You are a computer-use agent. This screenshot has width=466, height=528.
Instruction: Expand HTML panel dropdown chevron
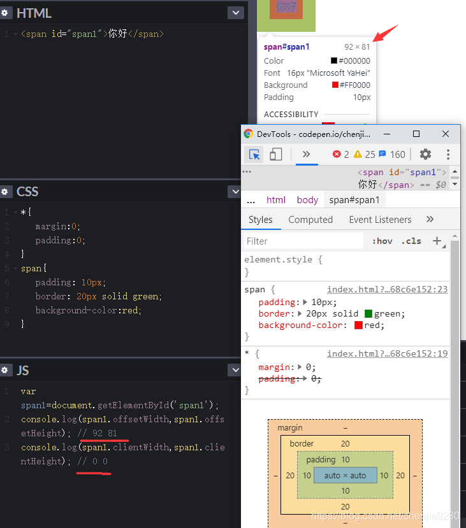tap(235, 13)
